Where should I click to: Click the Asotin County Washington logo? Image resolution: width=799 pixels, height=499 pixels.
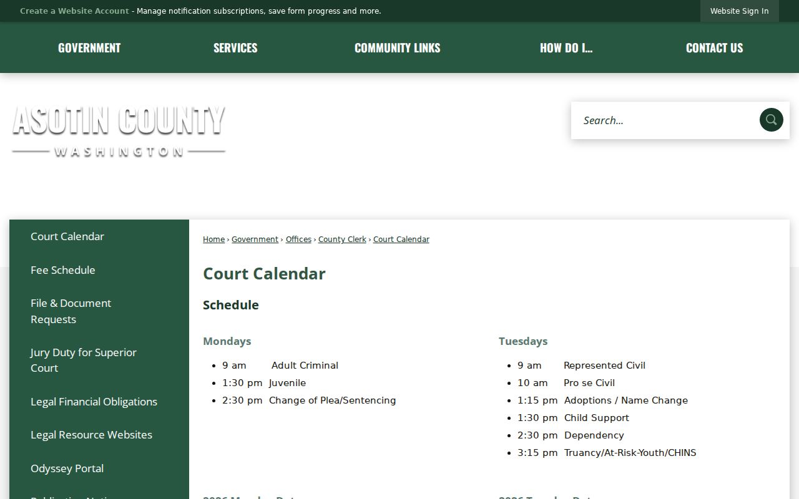pyautogui.click(x=119, y=131)
